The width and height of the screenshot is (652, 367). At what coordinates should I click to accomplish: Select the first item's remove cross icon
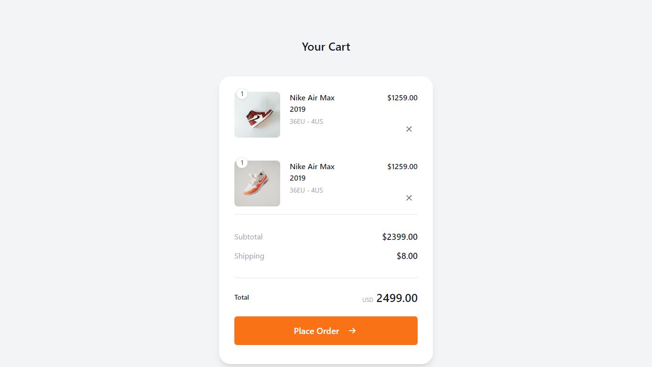409,129
